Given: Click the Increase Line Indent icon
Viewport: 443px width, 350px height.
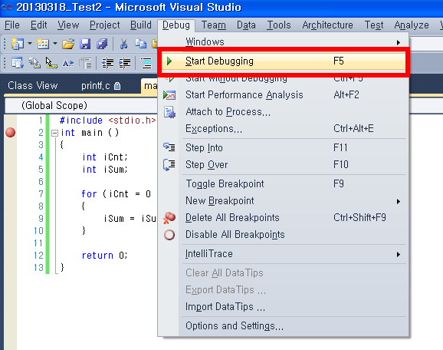Looking at the screenshot, I should click(x=125, y=63).
